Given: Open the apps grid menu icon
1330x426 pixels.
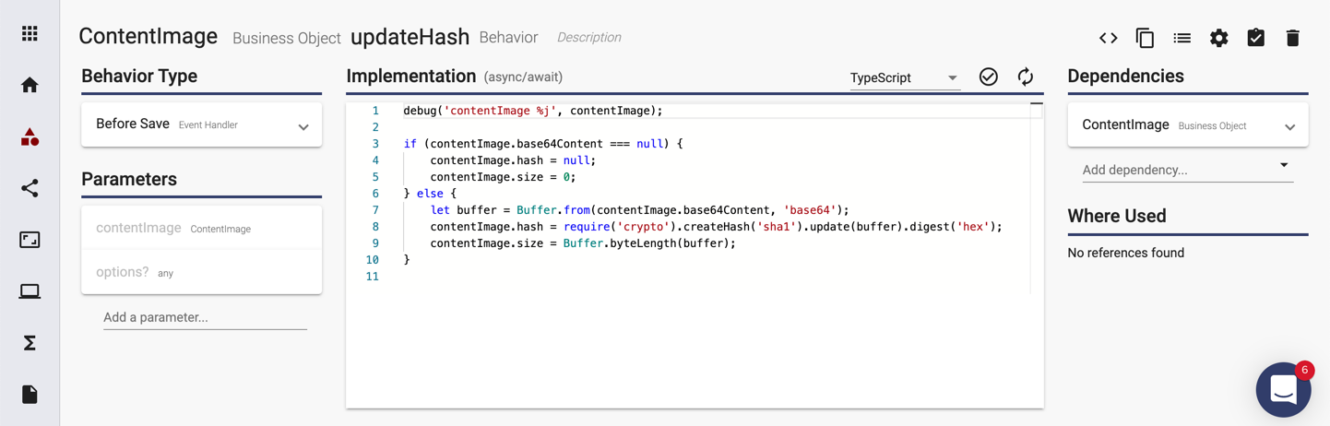Looking at the screenshot, I should tap(30, 34).
